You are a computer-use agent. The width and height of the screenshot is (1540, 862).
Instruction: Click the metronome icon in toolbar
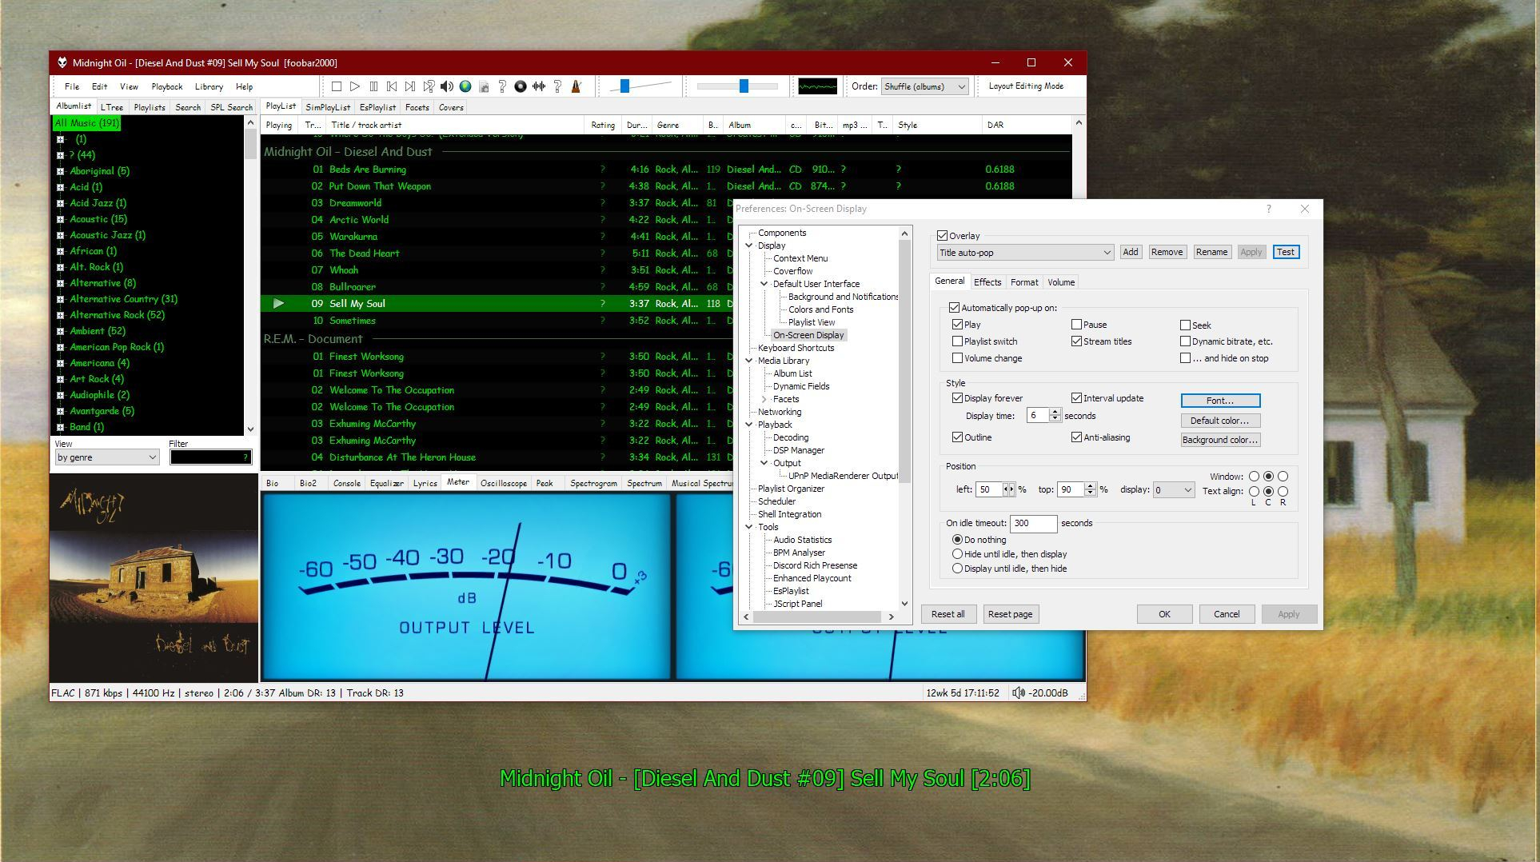576,86
